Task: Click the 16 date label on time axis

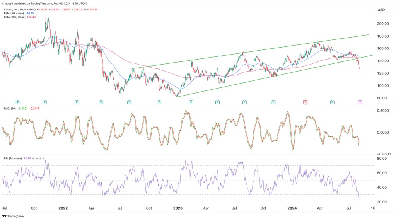Action: pyautogui.click(x=373, y=208)
